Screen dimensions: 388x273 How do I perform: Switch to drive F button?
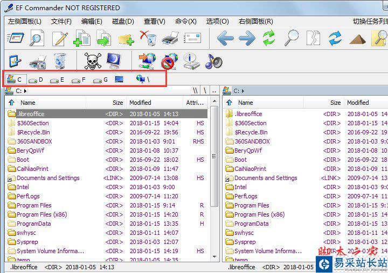[x=79, y=80]
